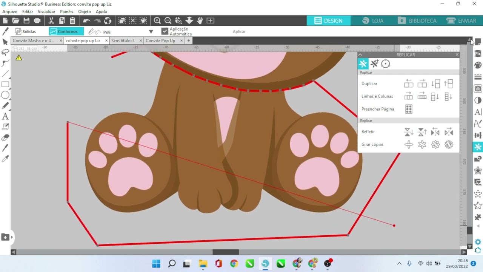Zoom in with the magnifier plus icon
This screenshot has height=272, width=483.
pyautogui.click(x=157, y=21)
